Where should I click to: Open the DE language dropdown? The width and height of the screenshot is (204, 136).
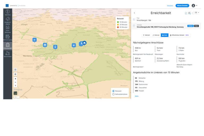197,12
